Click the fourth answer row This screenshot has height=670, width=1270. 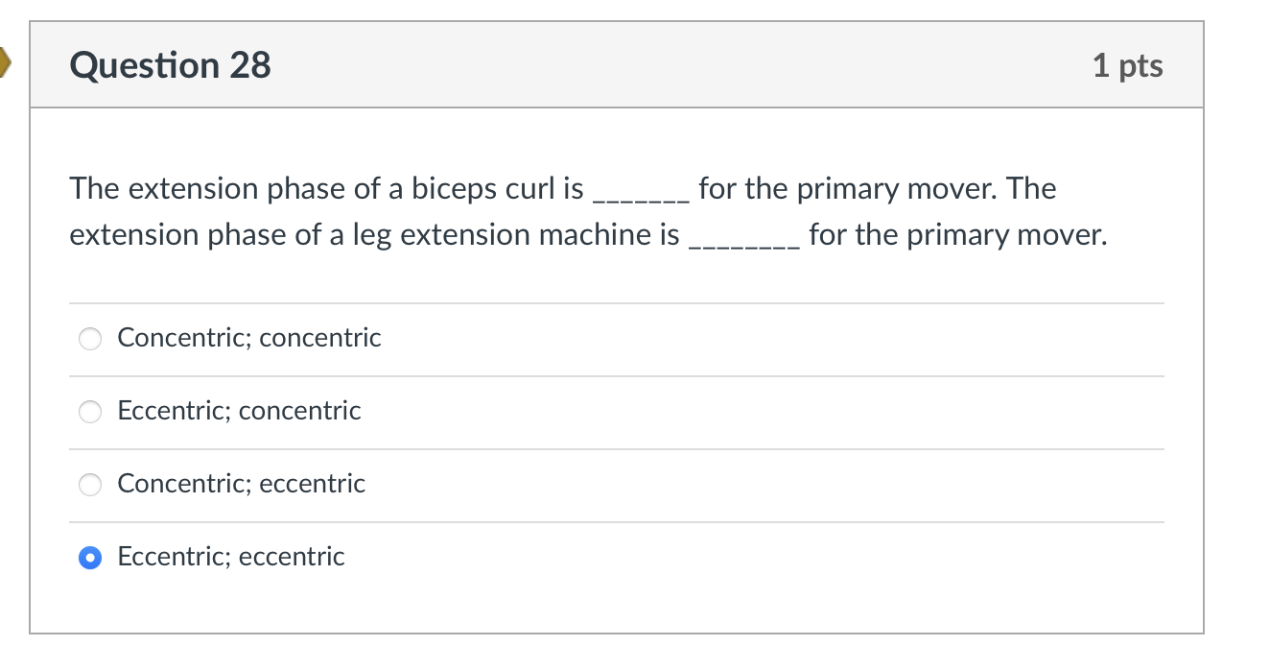tap(384, 557)
